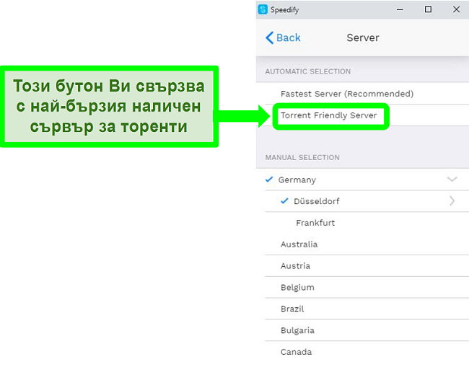Minimize the Speedify window
Viewport: 469px width, 367px height.
pos(400,9)
